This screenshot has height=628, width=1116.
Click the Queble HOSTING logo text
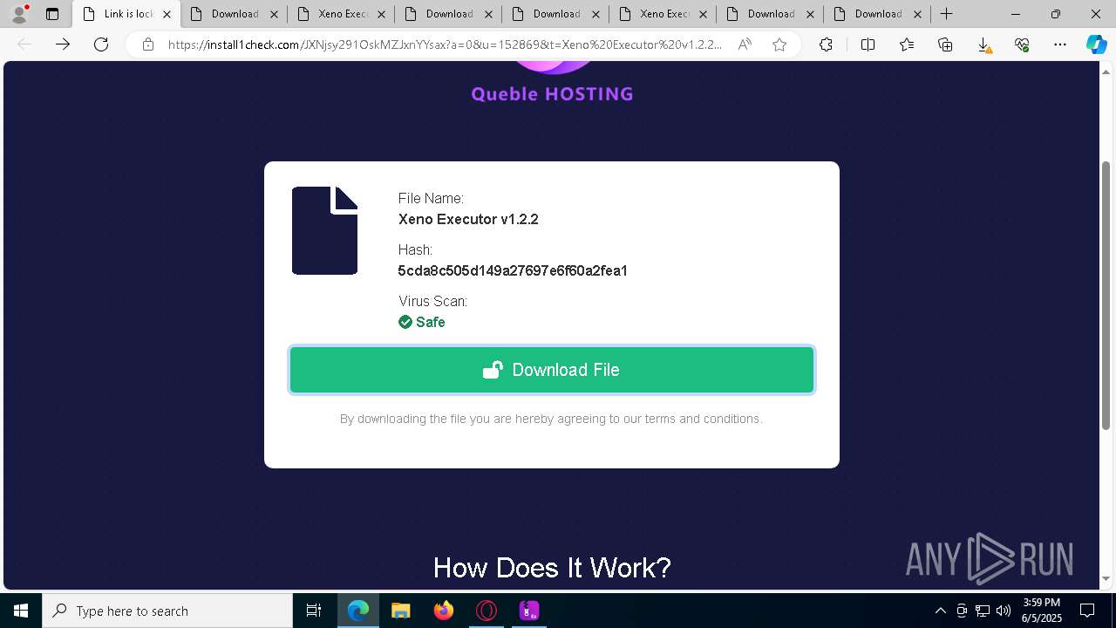coord(552,93)
